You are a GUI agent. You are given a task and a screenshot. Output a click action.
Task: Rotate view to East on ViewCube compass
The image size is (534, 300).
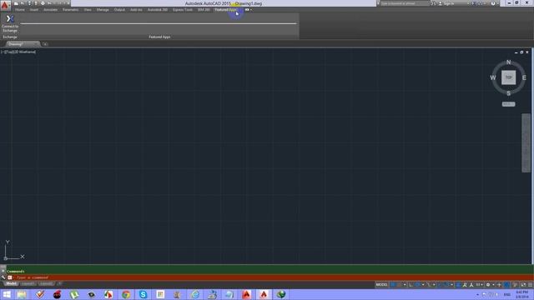[x=524, y=77]
